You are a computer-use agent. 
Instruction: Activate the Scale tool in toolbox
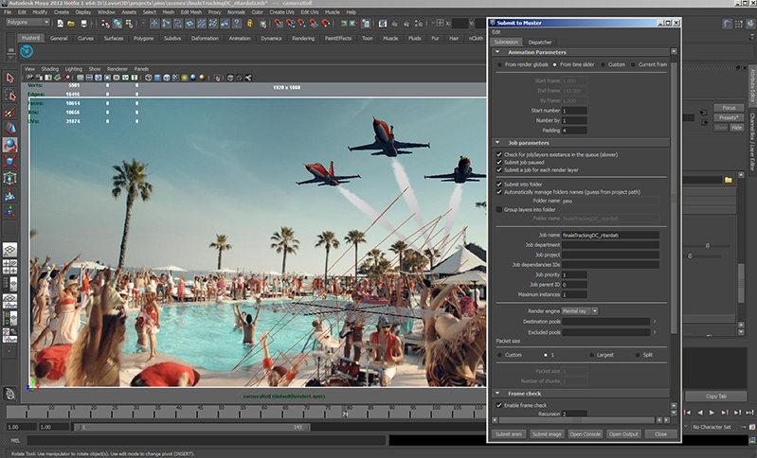coord(9,161)
